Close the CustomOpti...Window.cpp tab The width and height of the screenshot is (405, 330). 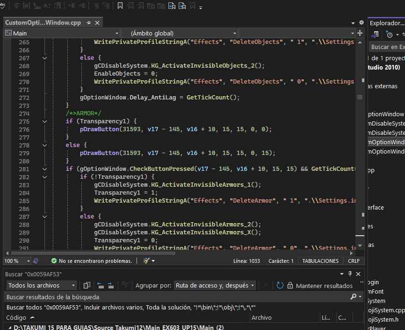pyautogui.click(x=97, y=23)
